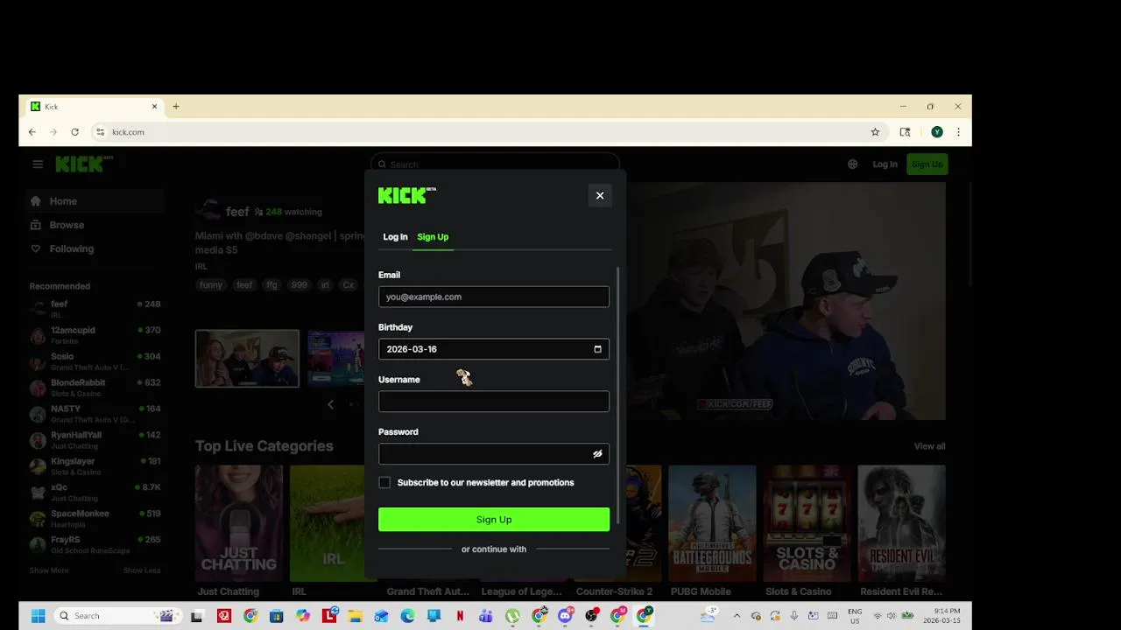Reload the page in Chrome
This screenshot has width=1121, height=630.
coord(74,132)
